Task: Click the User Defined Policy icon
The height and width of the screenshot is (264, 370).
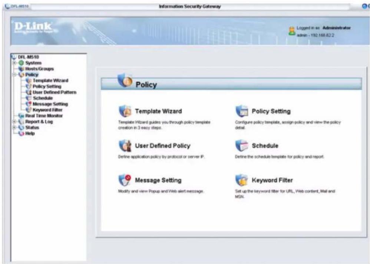Action: 125,146
